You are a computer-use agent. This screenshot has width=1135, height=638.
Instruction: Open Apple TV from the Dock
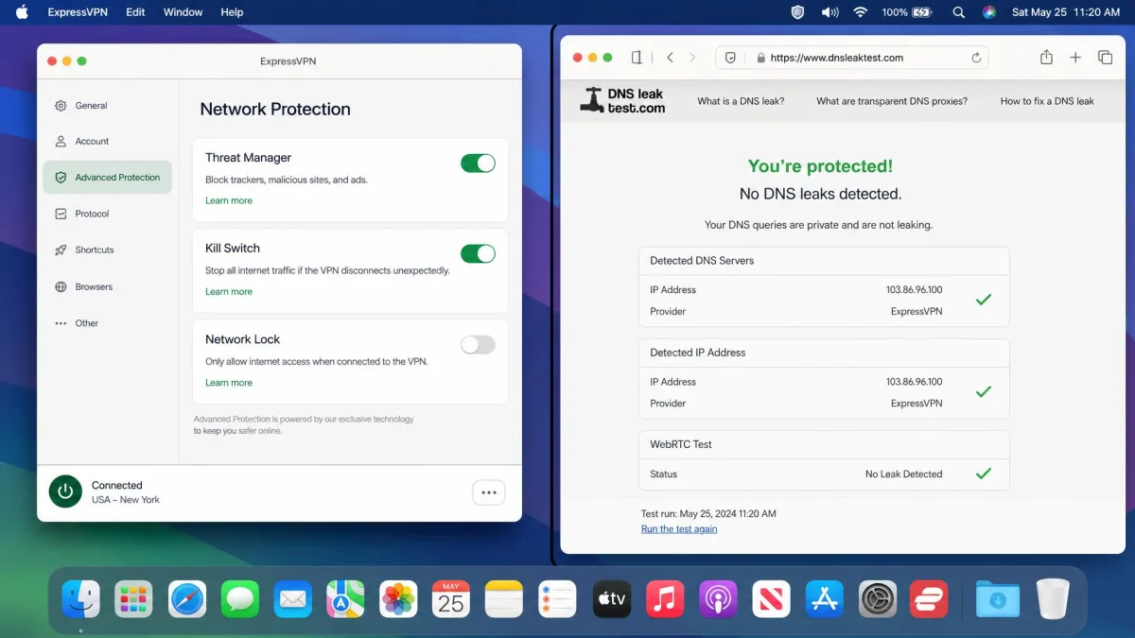tap(612, 598)
